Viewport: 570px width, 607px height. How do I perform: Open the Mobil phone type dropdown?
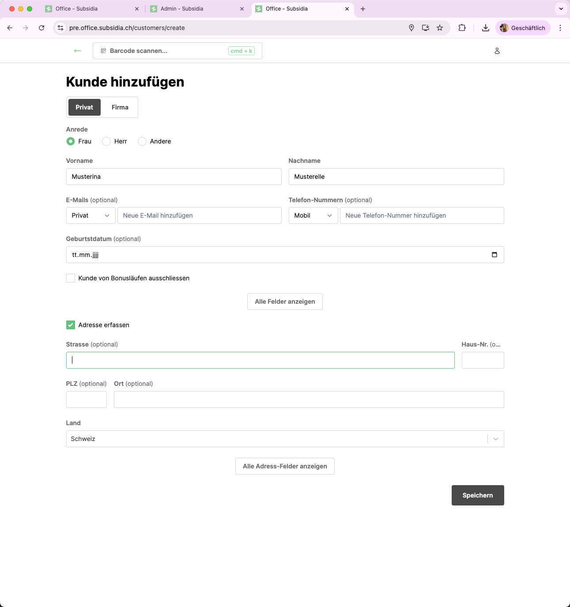point(313,215)
